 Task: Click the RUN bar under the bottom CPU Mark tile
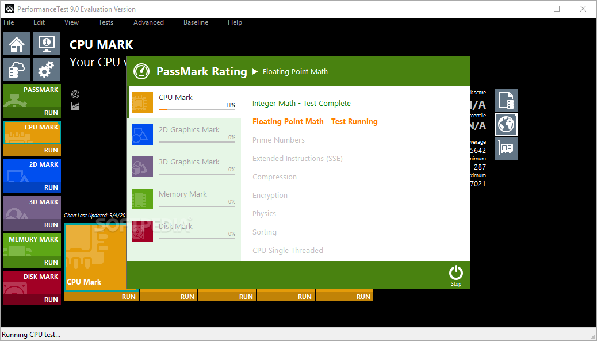(101, 297)
